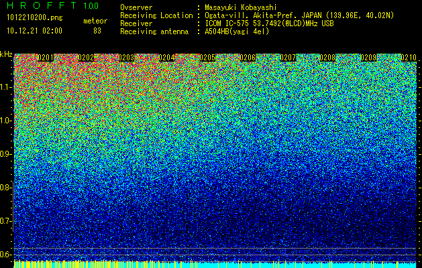Select the 0.8 frequency axis label

tap(6, 188)
